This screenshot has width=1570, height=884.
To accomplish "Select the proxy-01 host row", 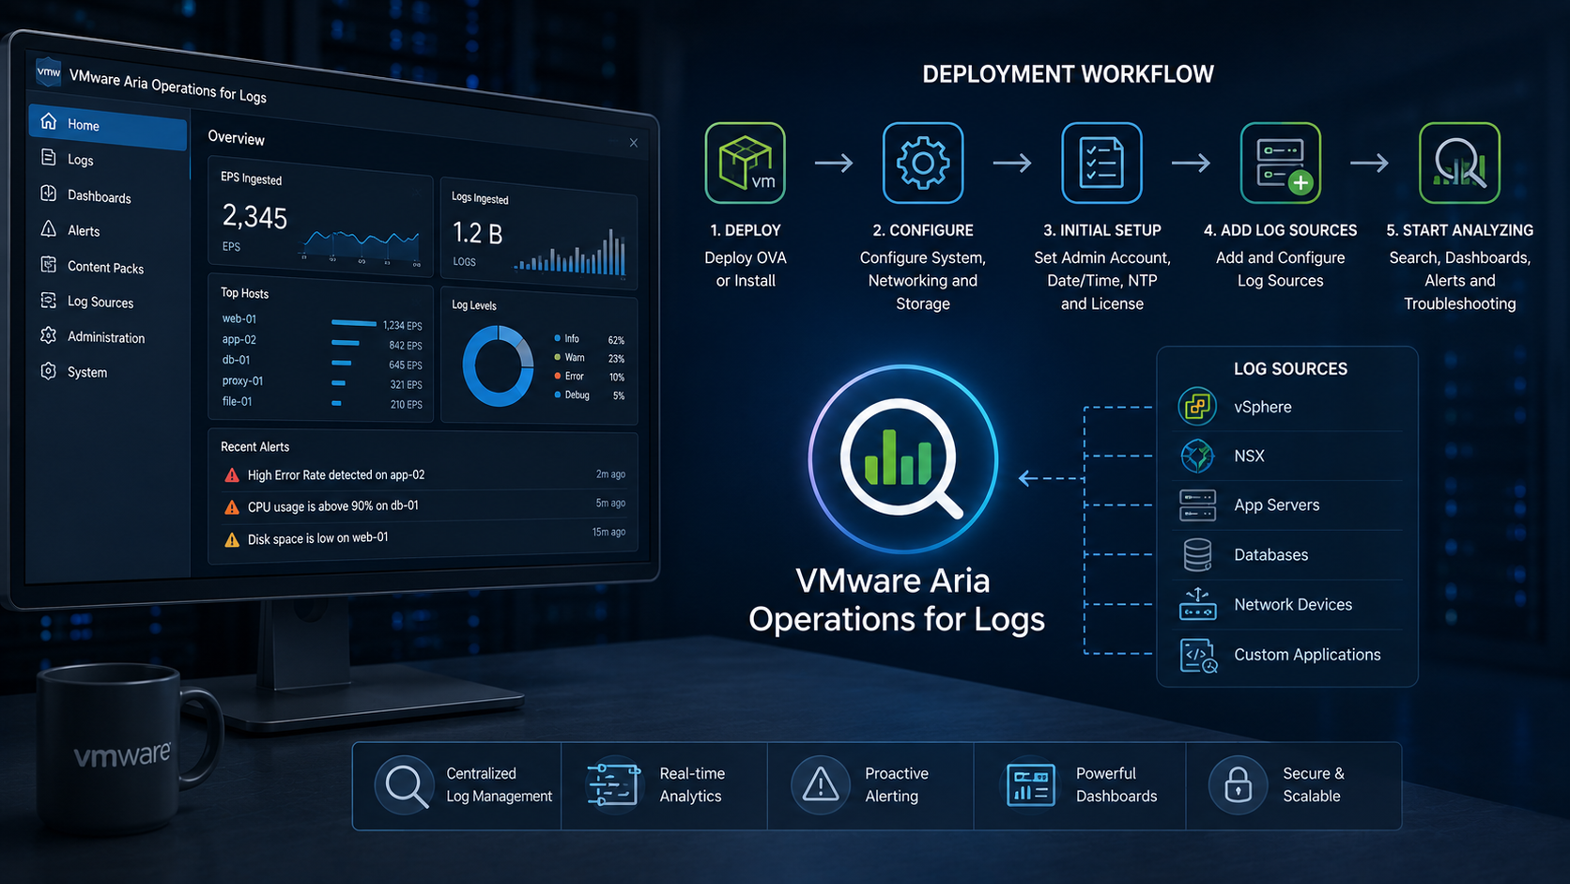I will click(x=322, y=382).
